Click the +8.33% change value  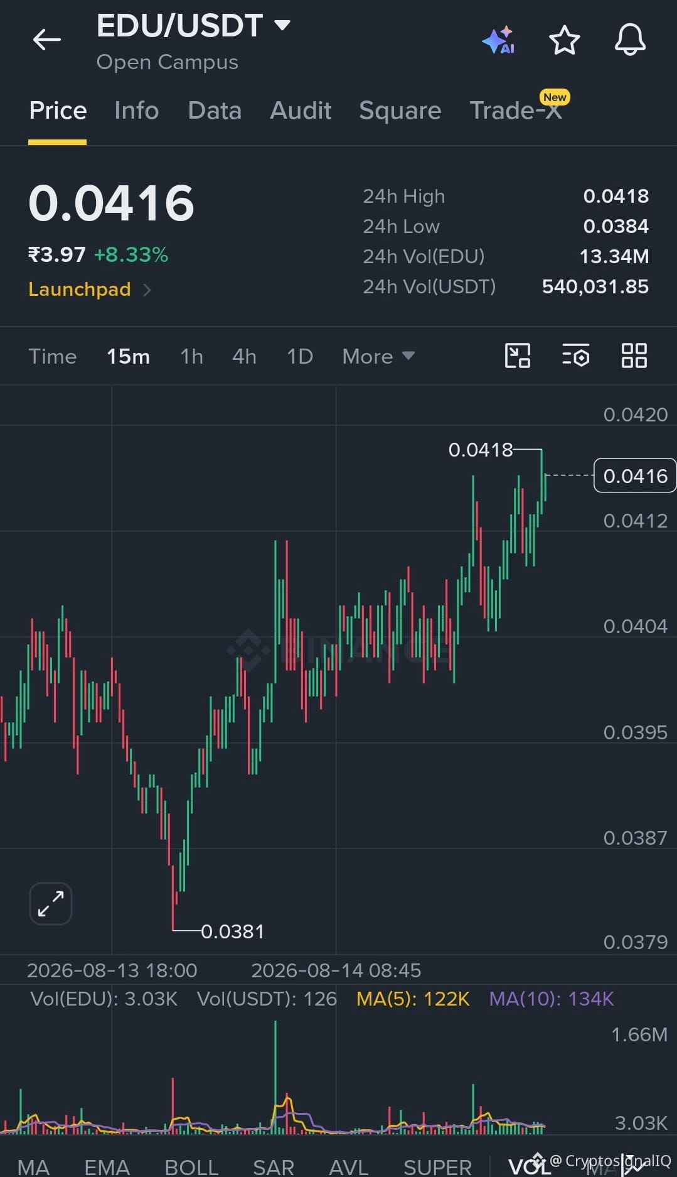click(x=131, y=255)
